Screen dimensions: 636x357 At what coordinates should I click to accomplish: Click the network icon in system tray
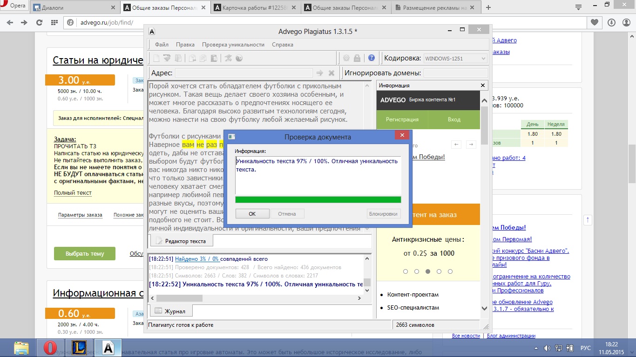559,348
